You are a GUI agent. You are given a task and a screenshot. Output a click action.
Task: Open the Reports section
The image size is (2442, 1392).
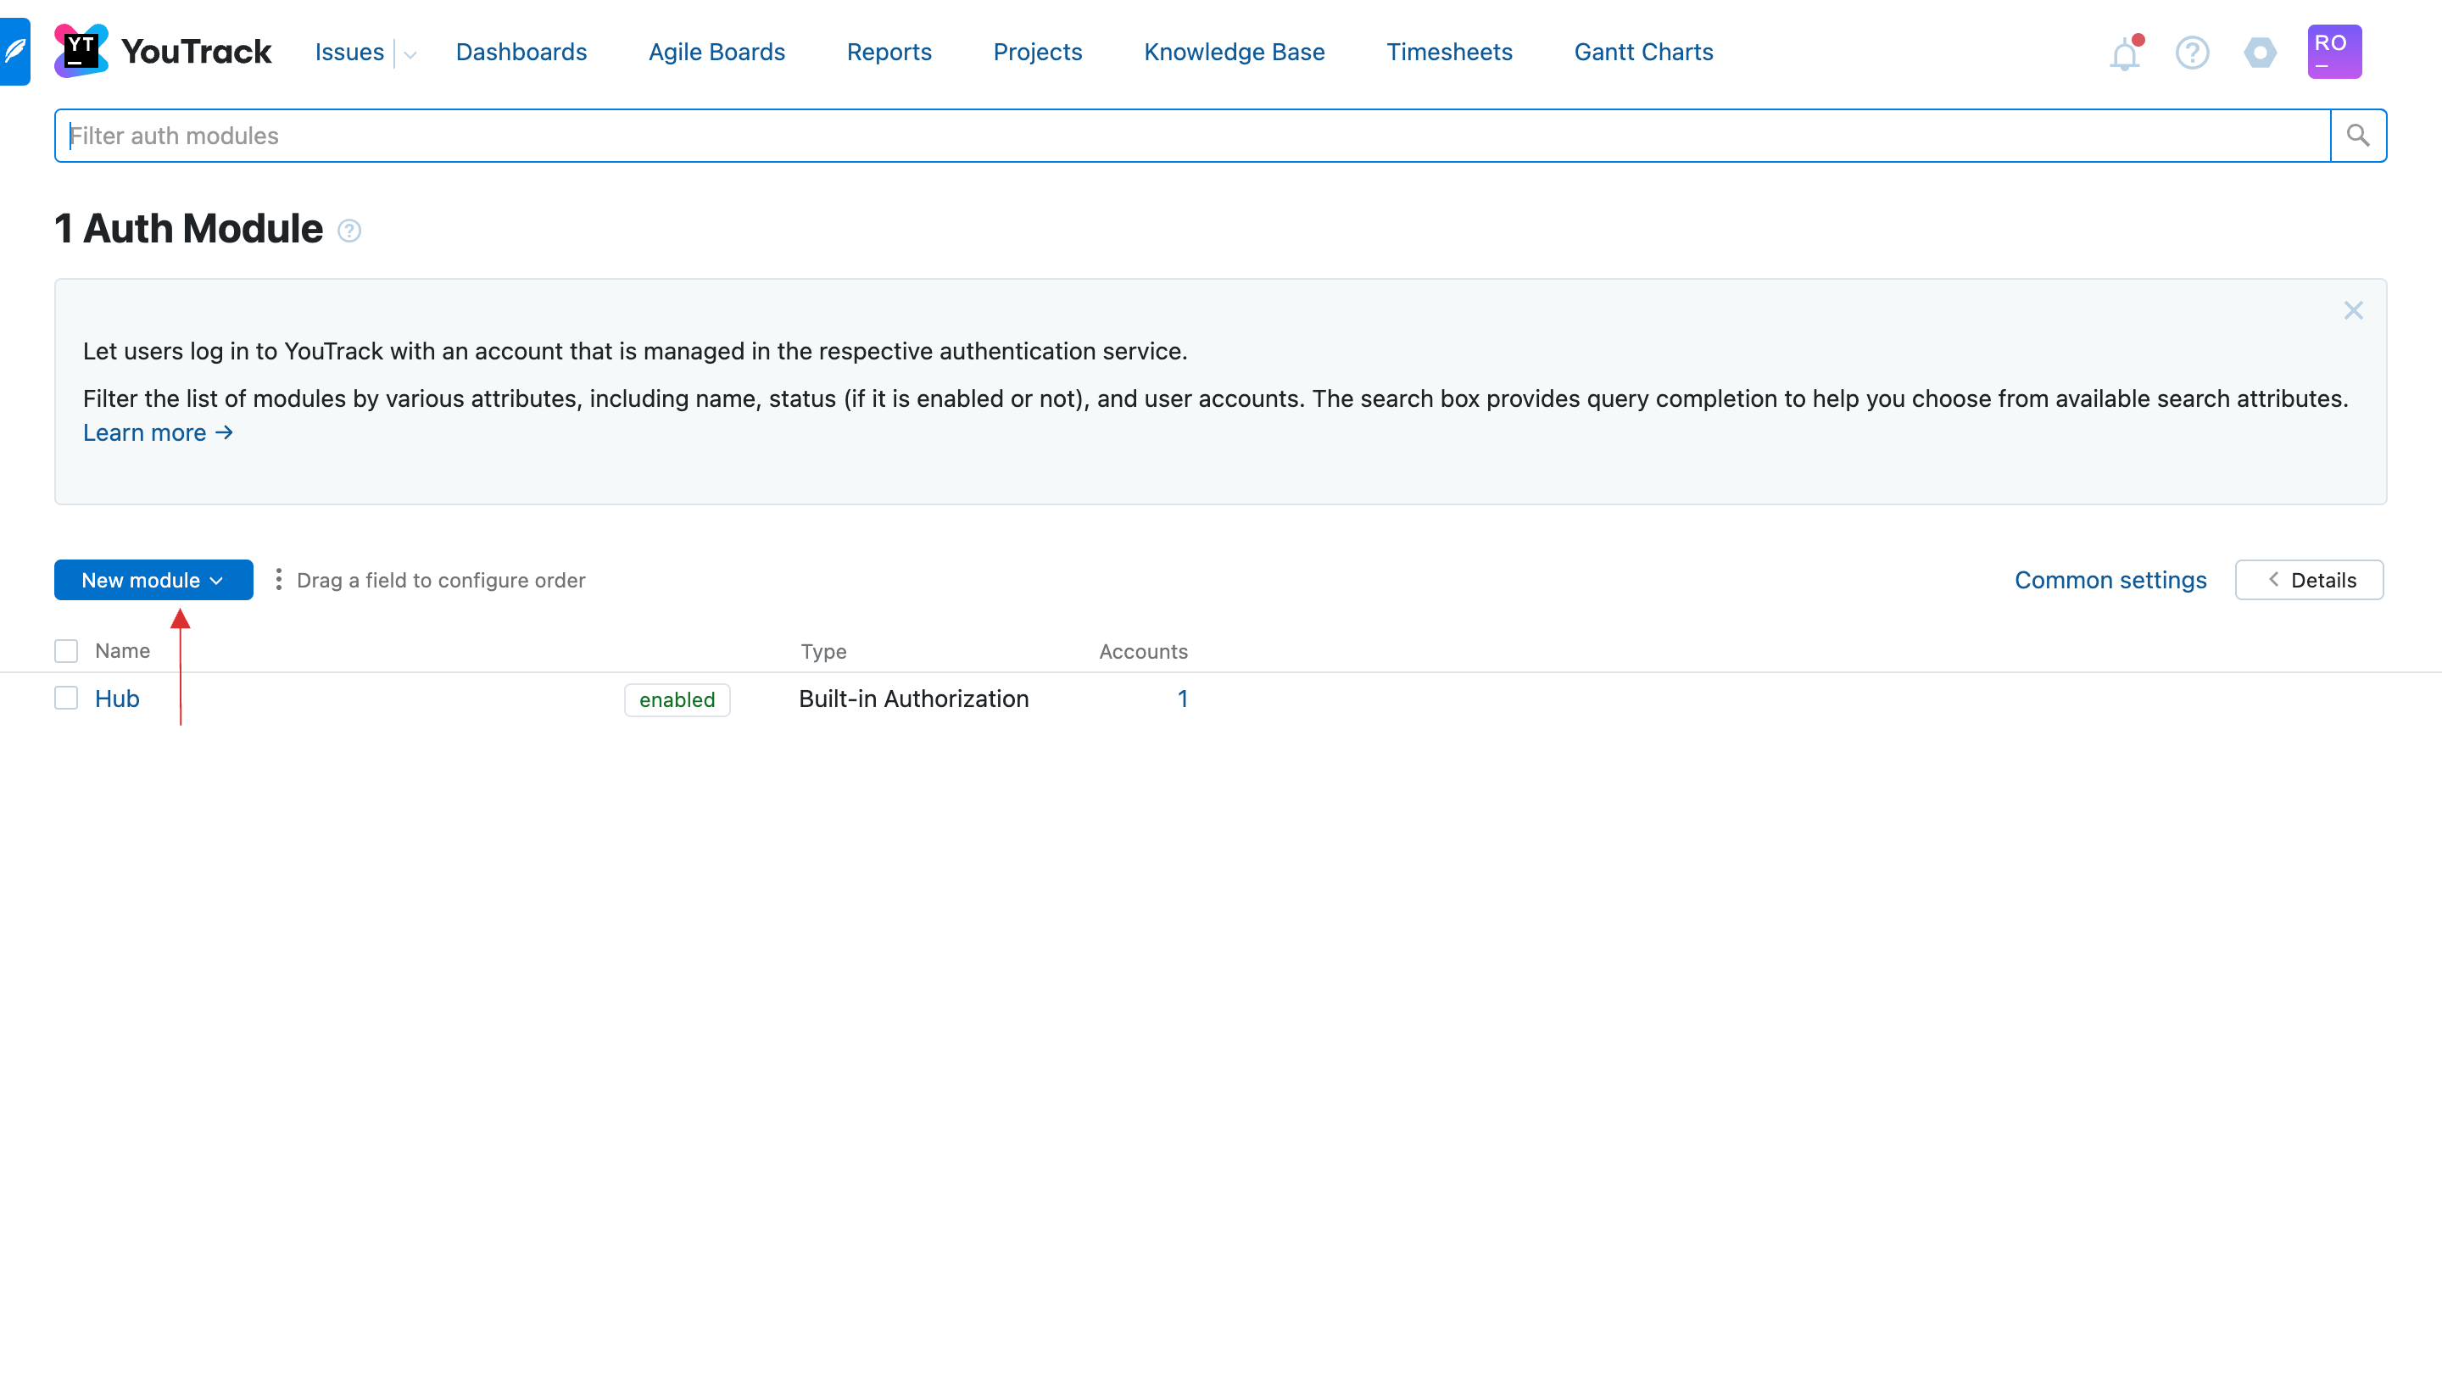click(889, 52)
